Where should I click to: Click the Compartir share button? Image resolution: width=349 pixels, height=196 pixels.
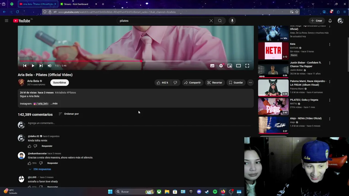tap(192, 82)
